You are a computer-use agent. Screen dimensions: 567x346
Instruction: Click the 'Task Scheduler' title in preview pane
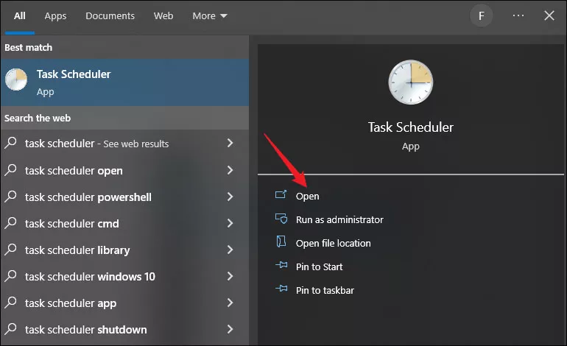coord(410,127)
